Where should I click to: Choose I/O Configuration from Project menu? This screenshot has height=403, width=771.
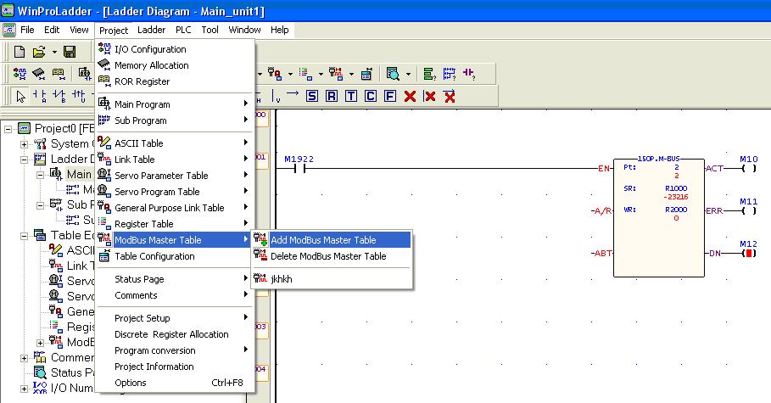click(175, 49)
